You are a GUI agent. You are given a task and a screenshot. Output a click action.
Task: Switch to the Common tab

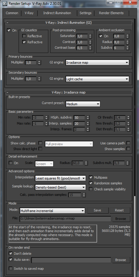(12, 13)
